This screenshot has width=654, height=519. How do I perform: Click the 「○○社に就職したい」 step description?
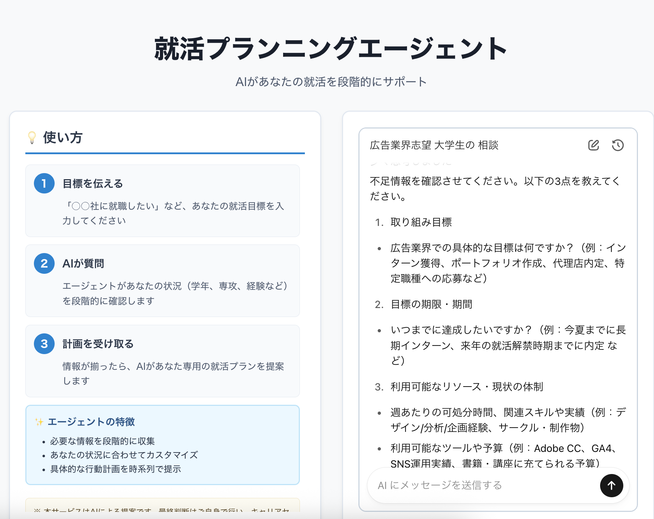[173, 213]
